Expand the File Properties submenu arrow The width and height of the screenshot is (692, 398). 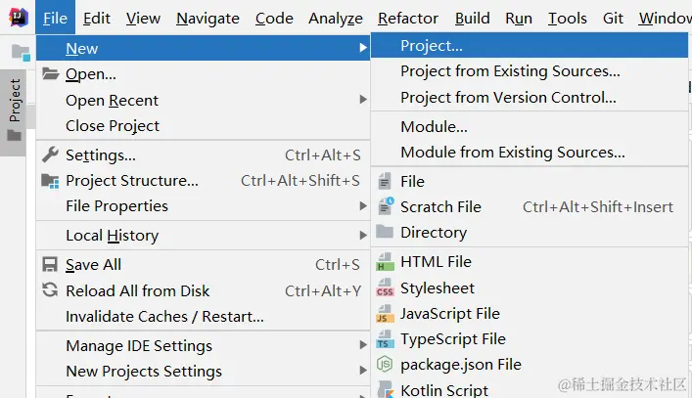[363, 206]
